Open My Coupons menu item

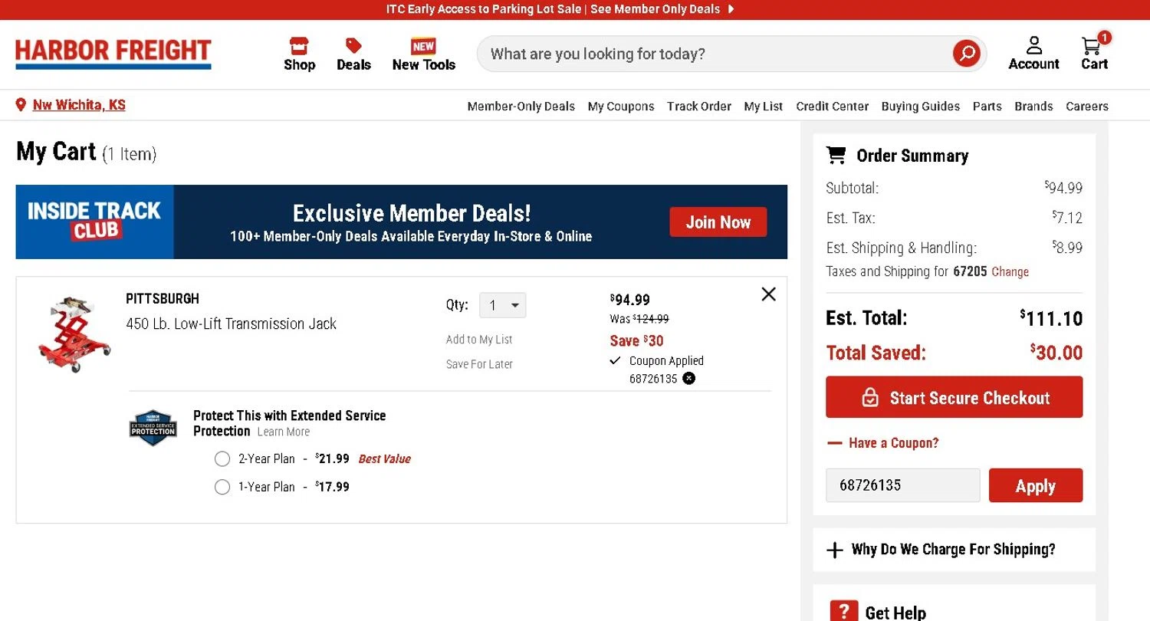click(621, 107)
